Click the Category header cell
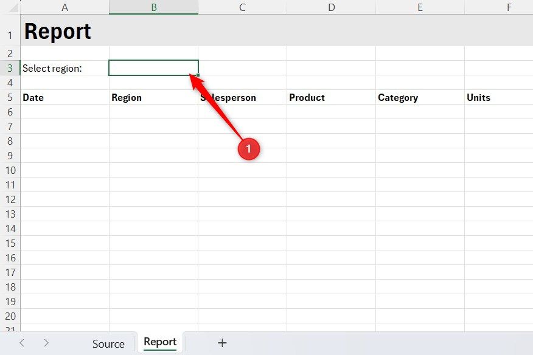The width and height of the screenshot is (533, 355). pos(420,97)
